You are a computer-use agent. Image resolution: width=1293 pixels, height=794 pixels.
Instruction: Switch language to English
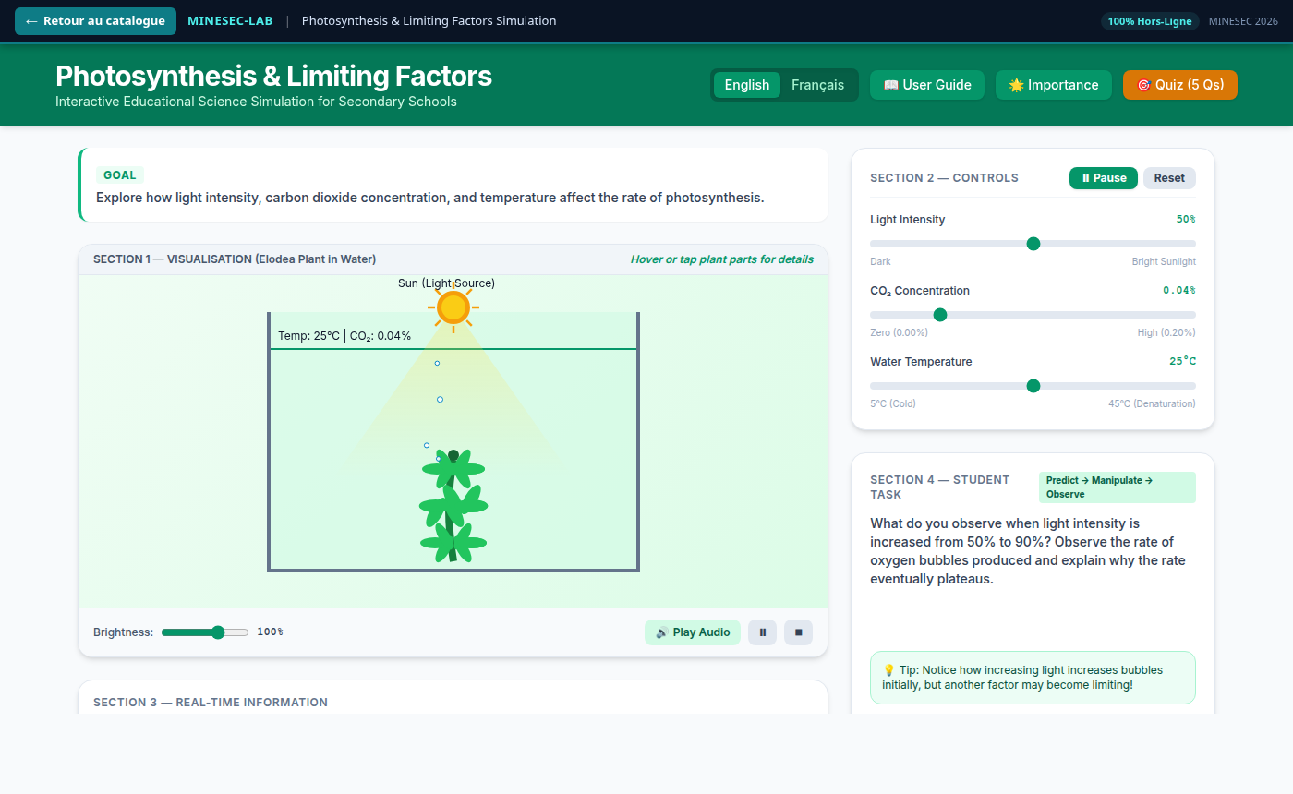(747, 85)
